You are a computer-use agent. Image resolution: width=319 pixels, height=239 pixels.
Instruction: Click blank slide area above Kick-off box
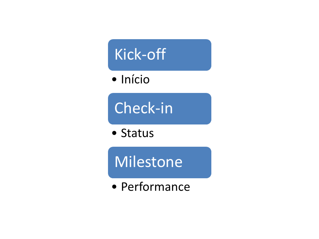[159, 20]
